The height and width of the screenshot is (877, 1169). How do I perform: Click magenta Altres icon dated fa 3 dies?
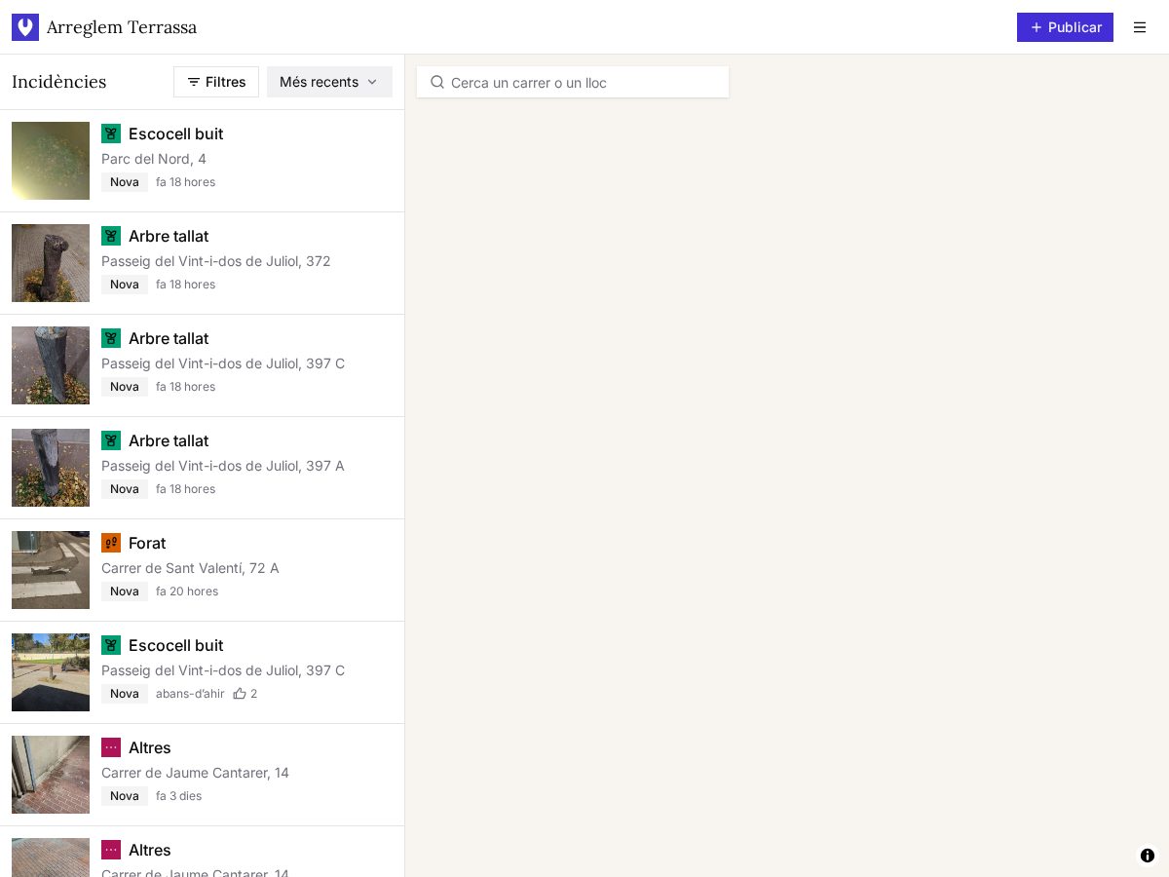pyautogui.click(x=111, y=747)
